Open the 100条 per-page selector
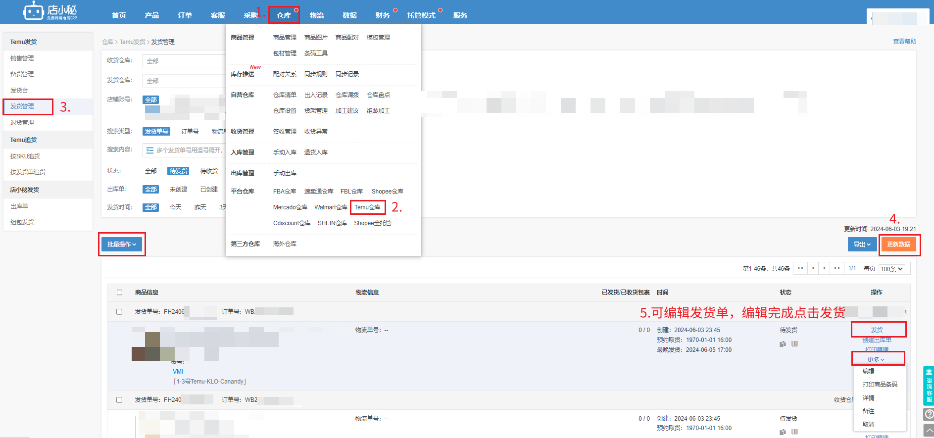Screen dimensions: 934x438 coord(892,269)
